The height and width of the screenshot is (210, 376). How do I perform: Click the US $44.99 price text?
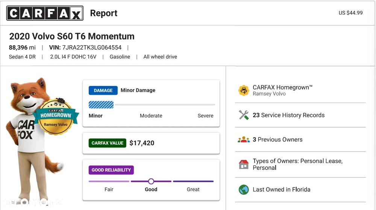click(x=350, y=13)
